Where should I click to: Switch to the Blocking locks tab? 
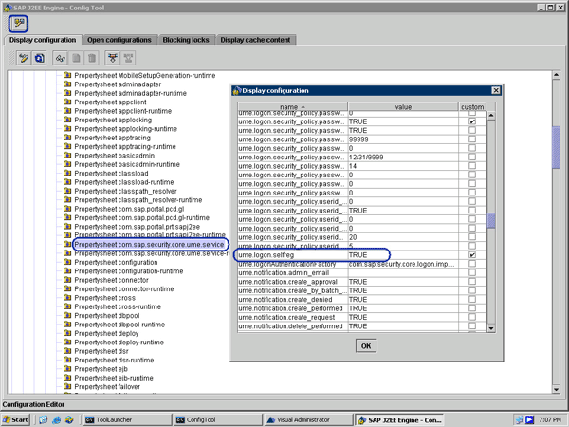coord(186,40)
